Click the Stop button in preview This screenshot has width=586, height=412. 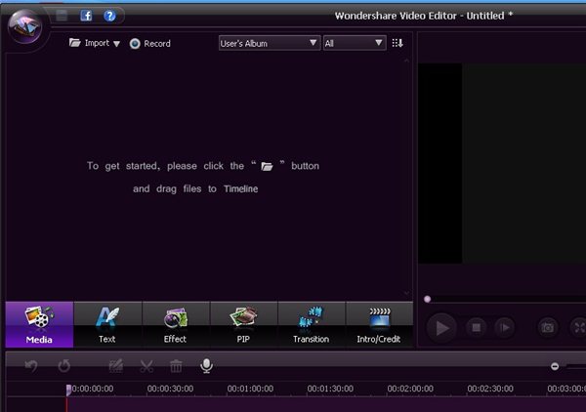(x=477, y=328)
